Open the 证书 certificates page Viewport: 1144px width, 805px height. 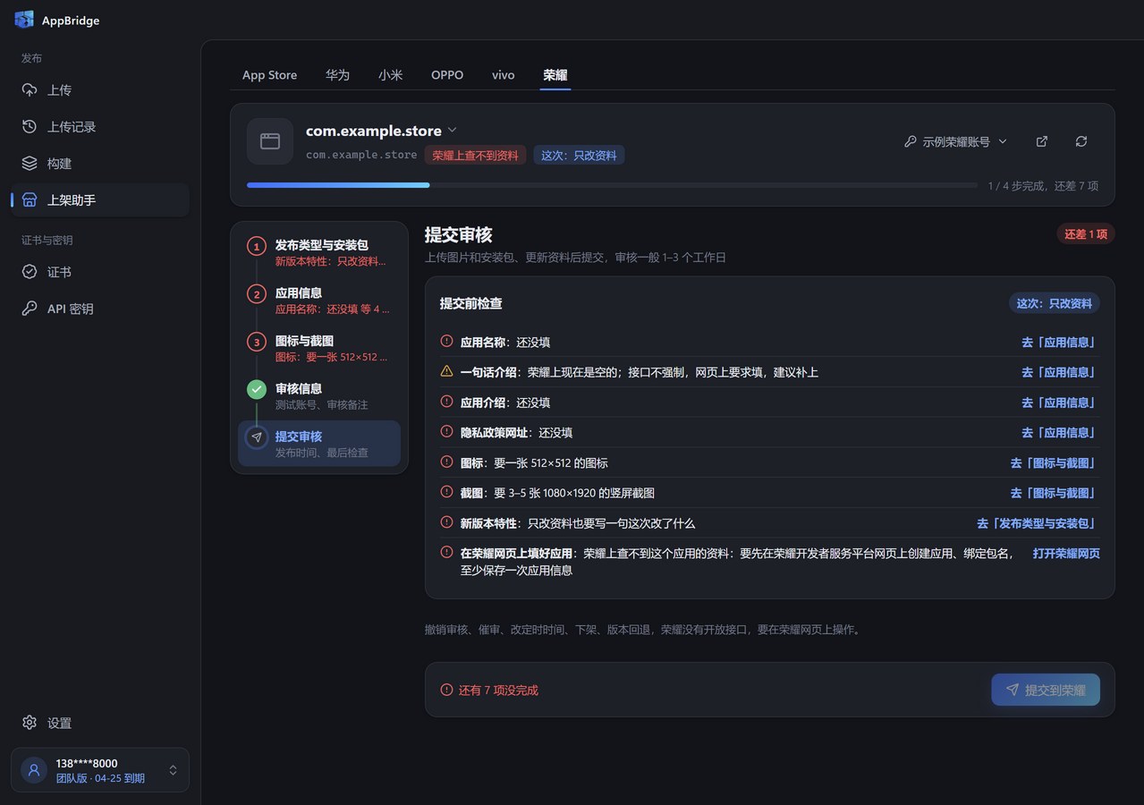point(100,272)
